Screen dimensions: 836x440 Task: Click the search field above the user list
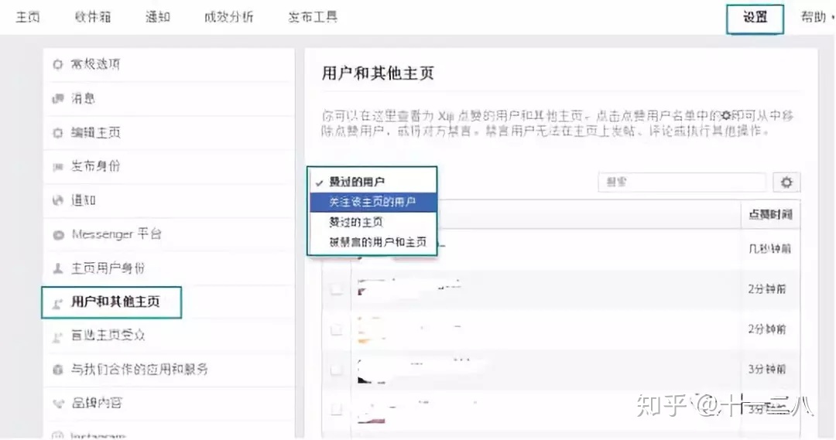click(682, 182)
